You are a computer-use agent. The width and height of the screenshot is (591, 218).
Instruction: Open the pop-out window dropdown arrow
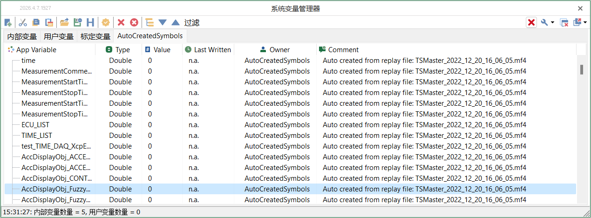point(585,22)
